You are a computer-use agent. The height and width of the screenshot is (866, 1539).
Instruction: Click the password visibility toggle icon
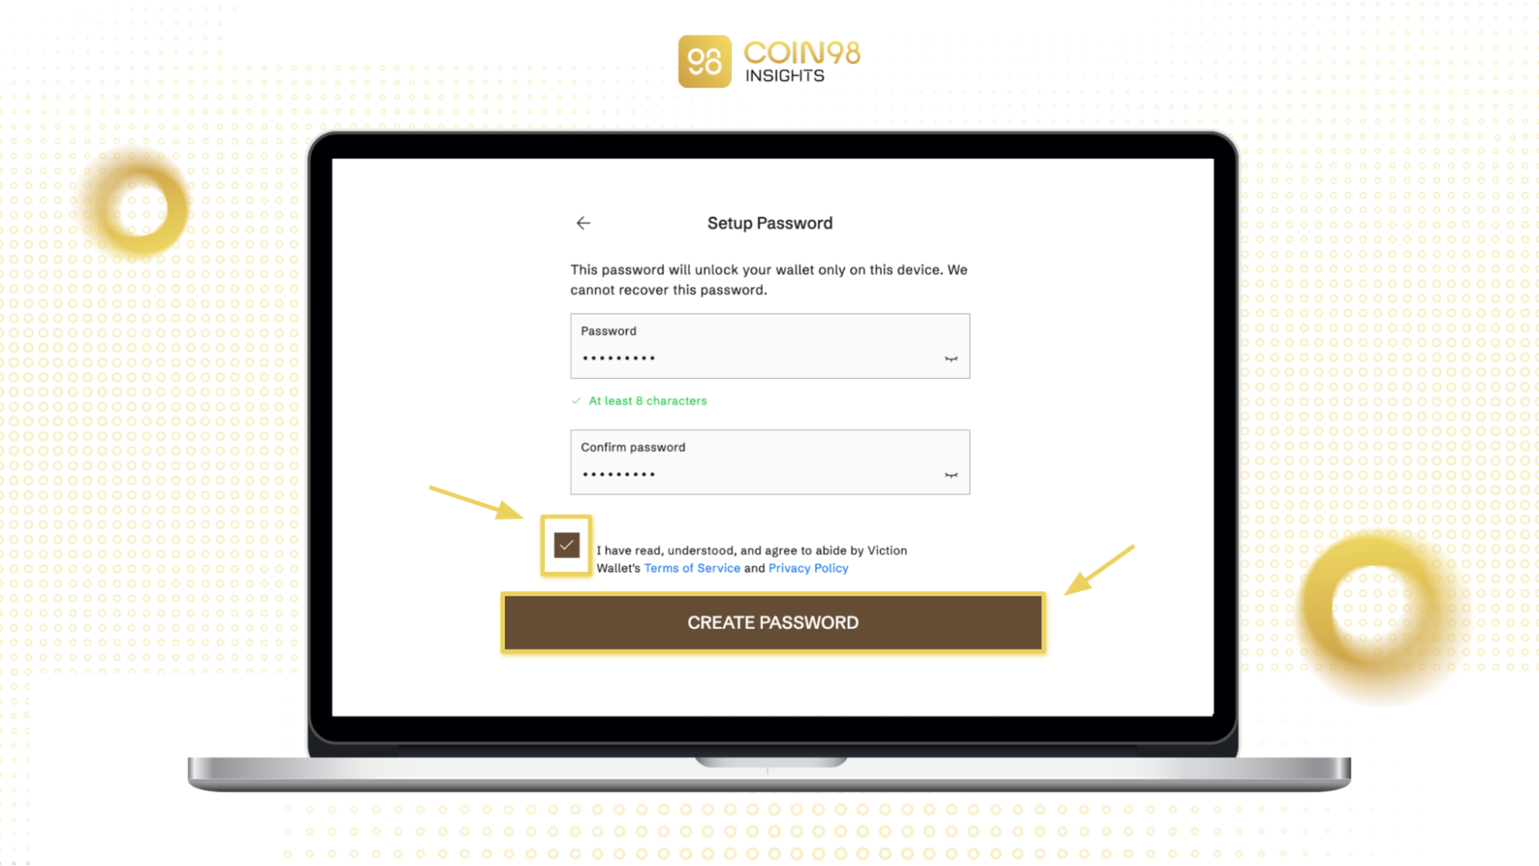tap(948, 358)
